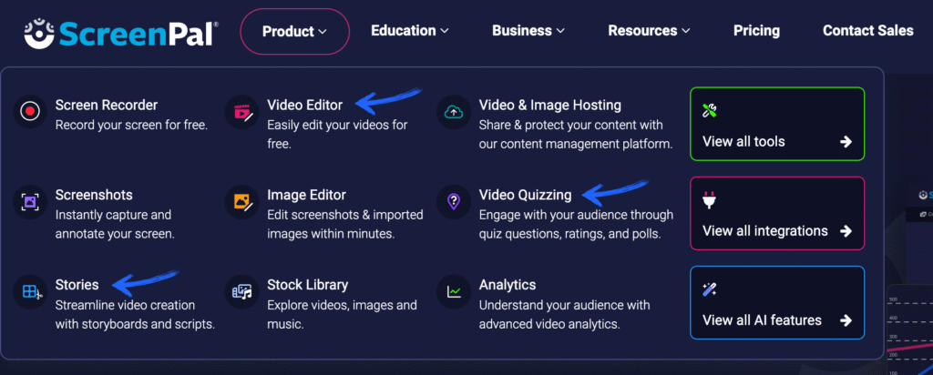The image size is (933, 375).
Task: Open the Stock Library title link
Action: [307, 285]
